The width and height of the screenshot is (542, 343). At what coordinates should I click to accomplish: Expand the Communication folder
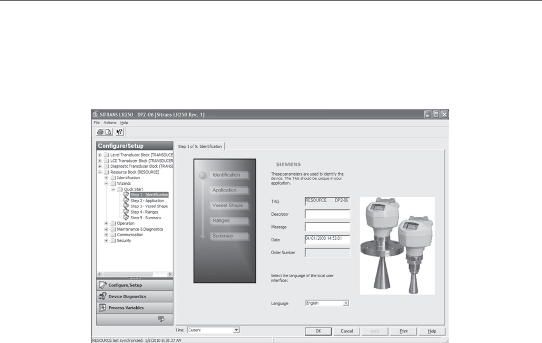click(106, 235)
